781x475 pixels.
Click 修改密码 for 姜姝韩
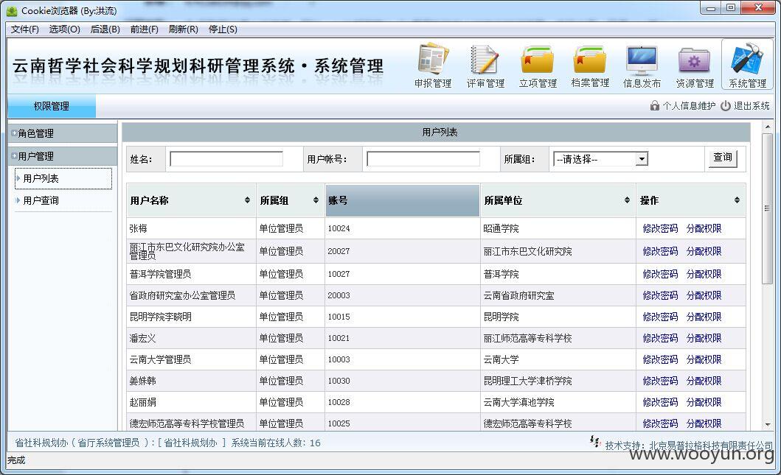point(660,381)
